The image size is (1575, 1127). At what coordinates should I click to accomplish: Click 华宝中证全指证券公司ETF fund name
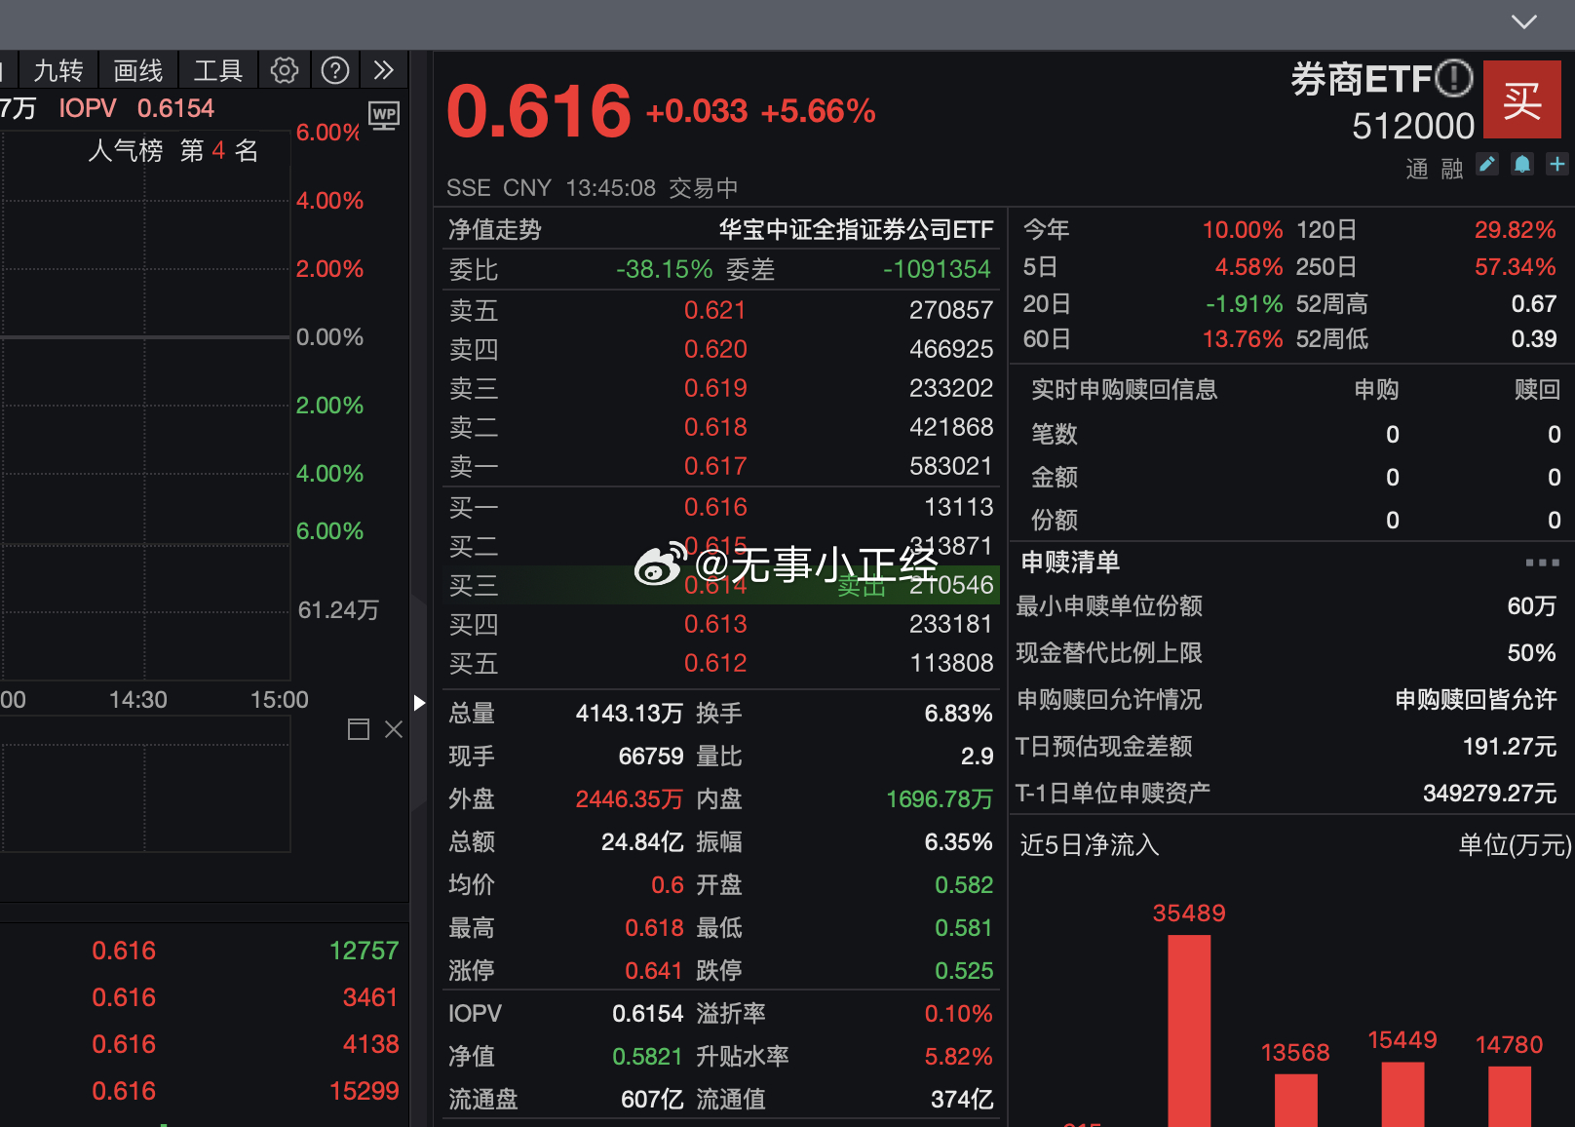point(856,230)
